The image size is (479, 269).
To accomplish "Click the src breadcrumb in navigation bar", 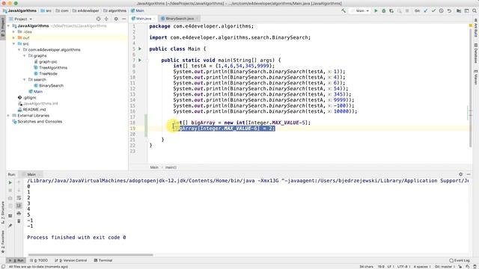I will (x=46, y=10).
